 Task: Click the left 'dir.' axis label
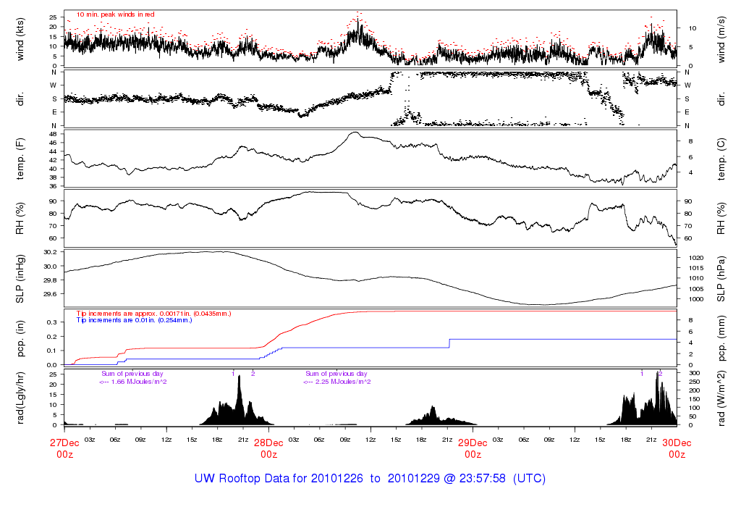click(20, 99)
